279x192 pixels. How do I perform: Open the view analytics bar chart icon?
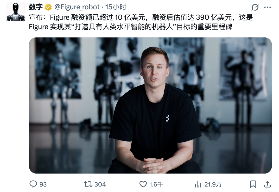point(198,184)
